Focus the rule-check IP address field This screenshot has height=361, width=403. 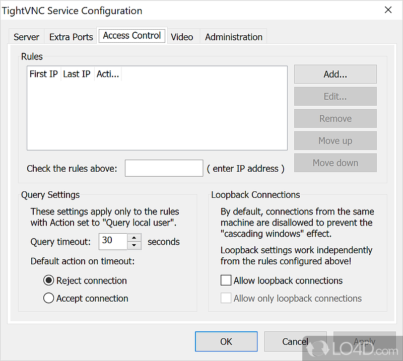[x=164, y=168]
